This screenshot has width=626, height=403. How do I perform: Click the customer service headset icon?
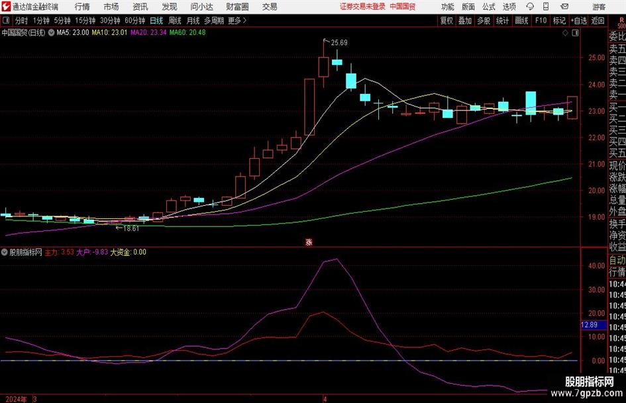coord(530,7)
